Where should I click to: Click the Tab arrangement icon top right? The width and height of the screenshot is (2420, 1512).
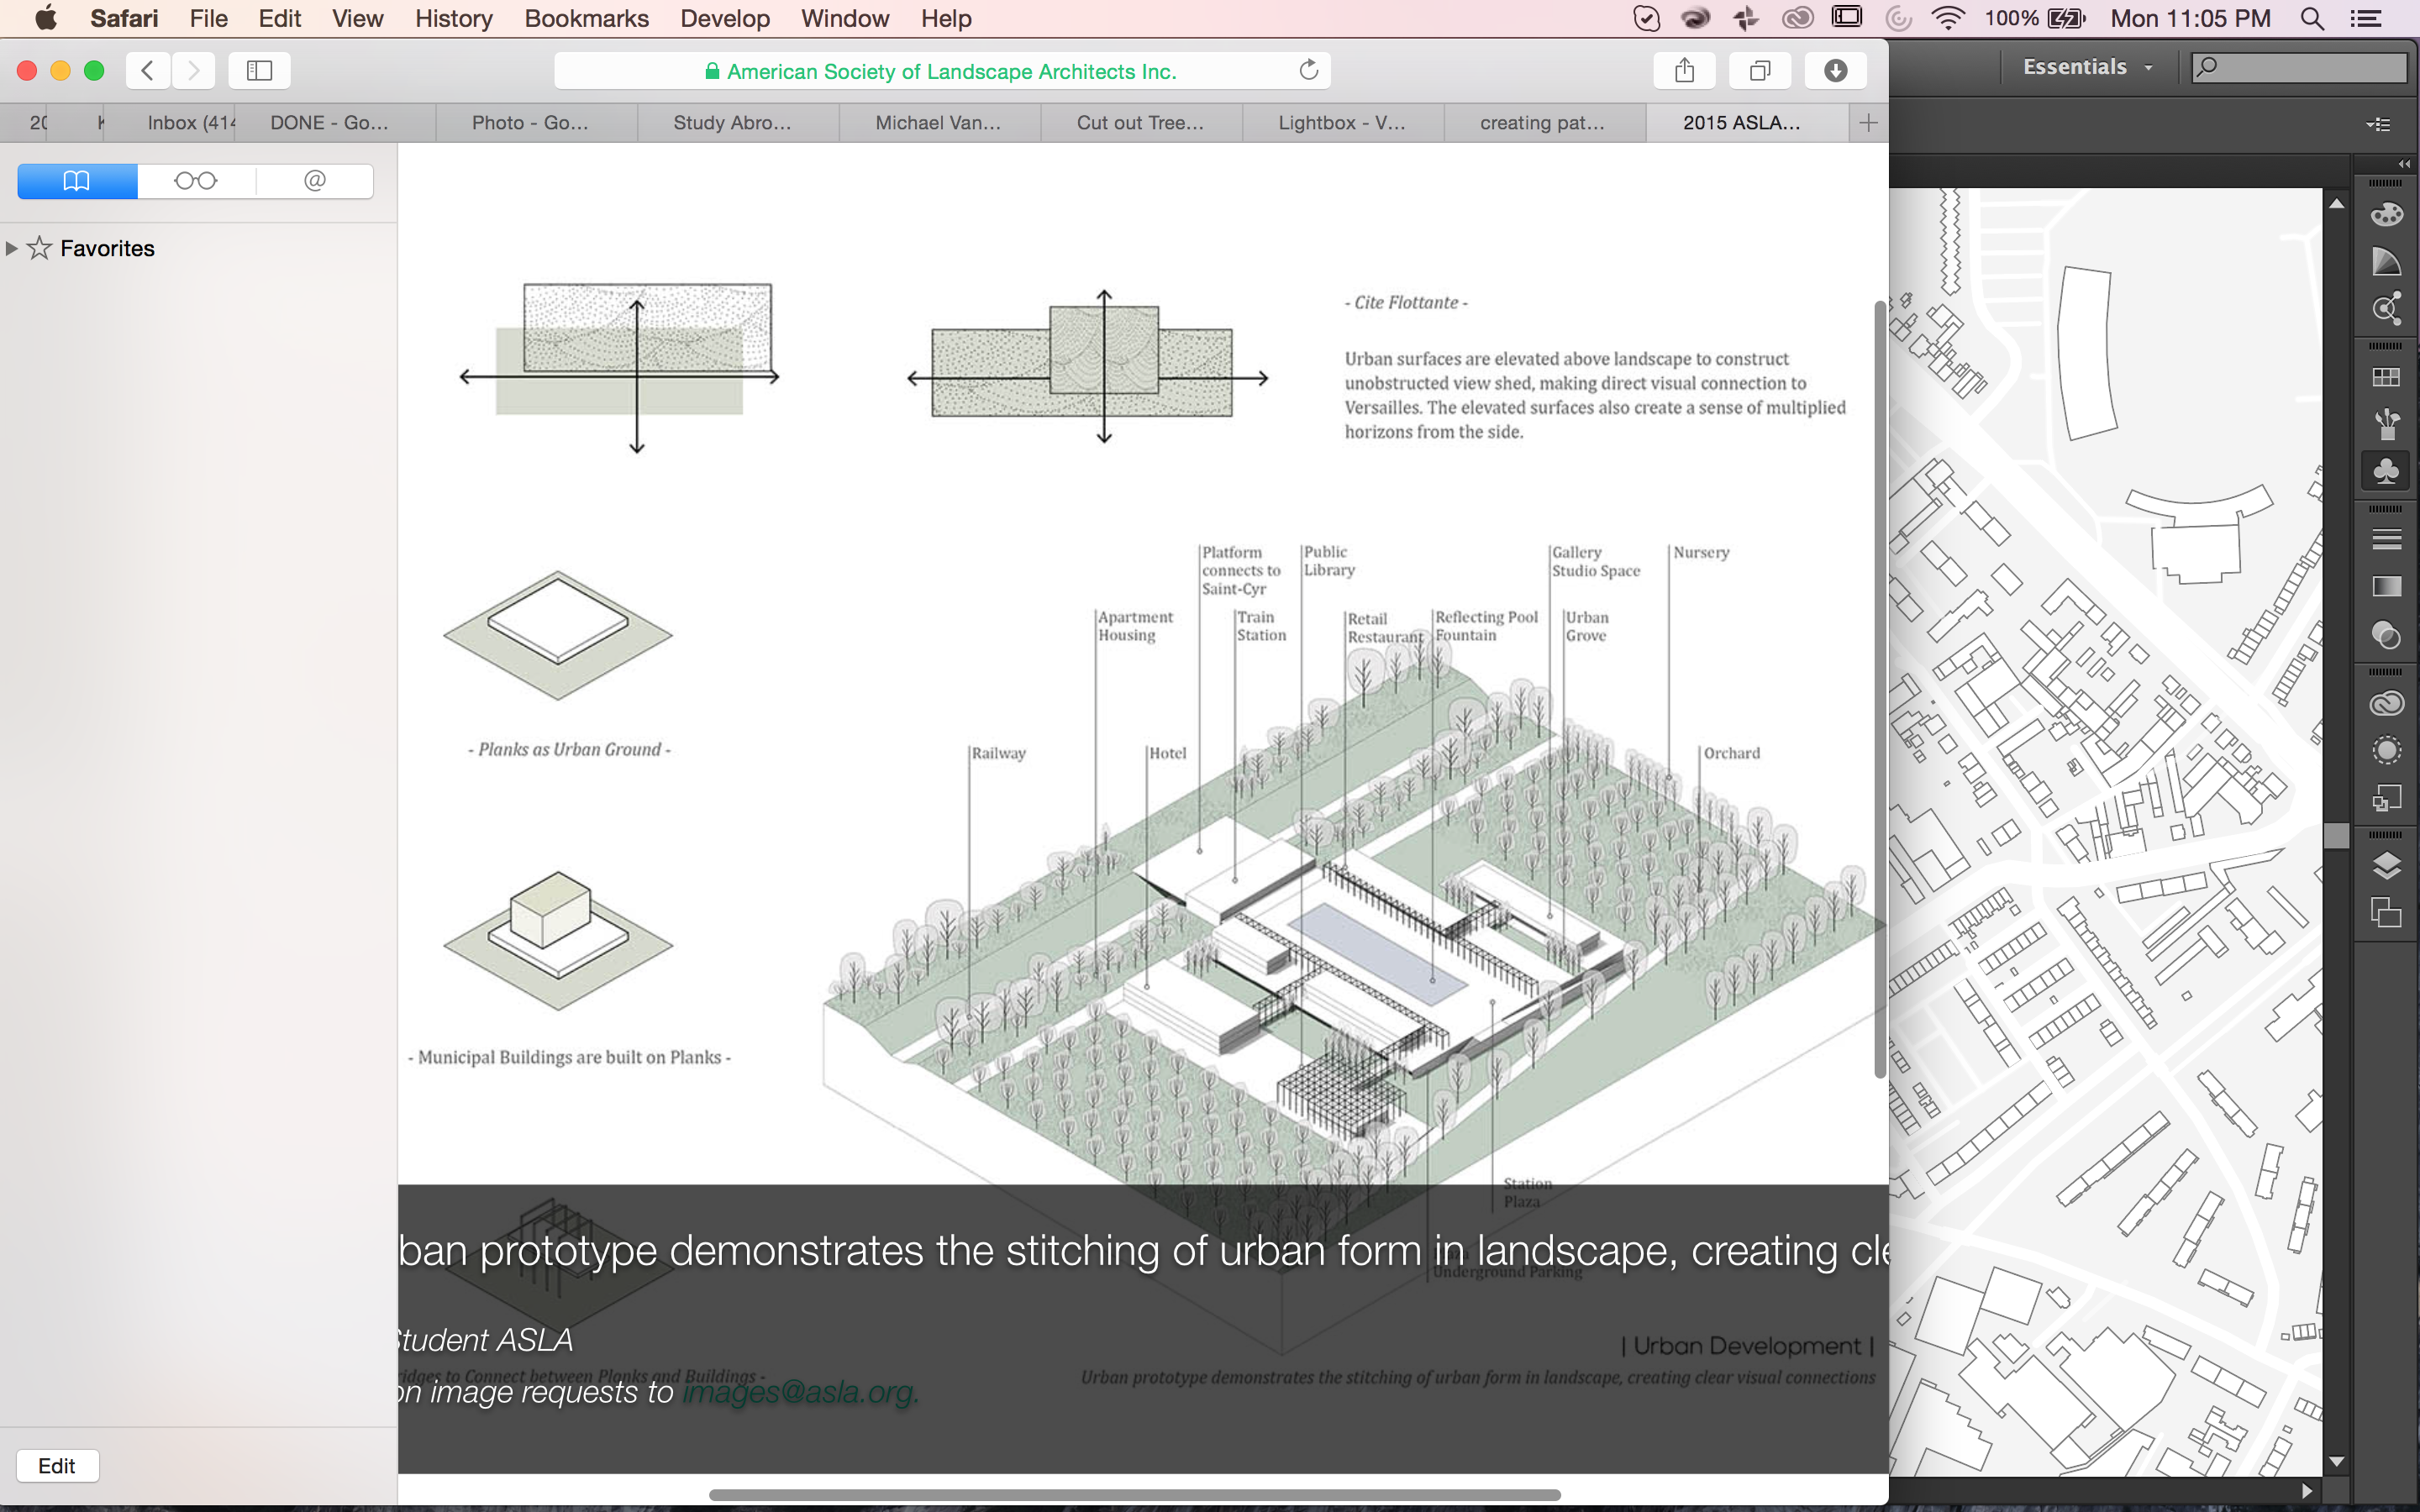point(2378,122)
